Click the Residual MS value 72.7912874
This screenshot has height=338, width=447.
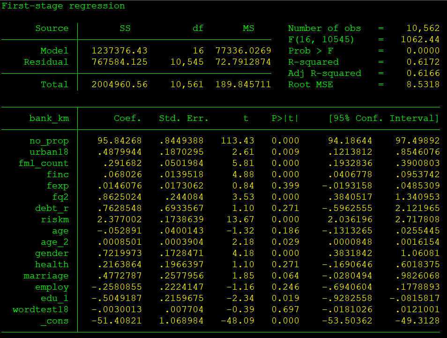point(243,62)
